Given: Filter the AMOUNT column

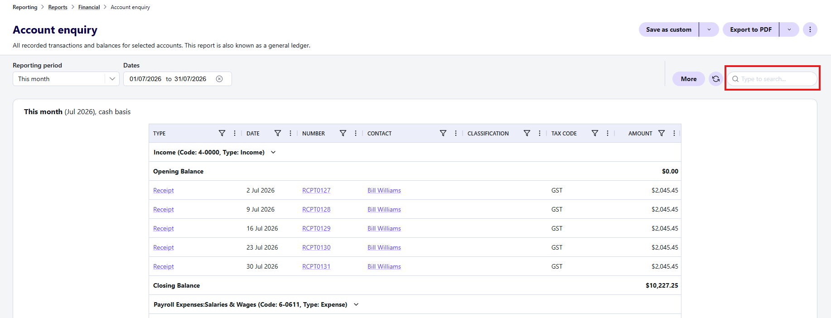Looking at the screenshot, I should coord(662,133).
